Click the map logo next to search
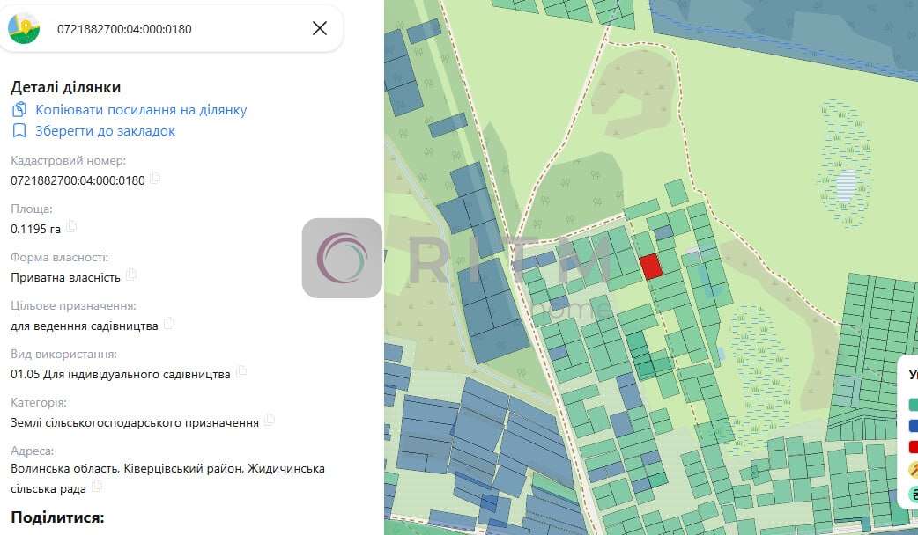This screenshot has height=535, width=918. pos(24,28)
